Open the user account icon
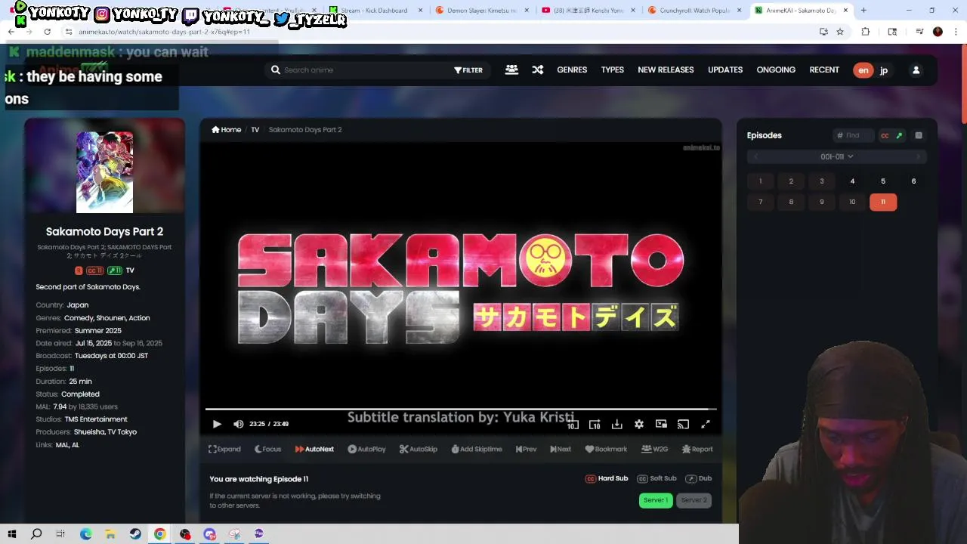The height and width of the screenshot is (544, 967). tap(916, 70)
